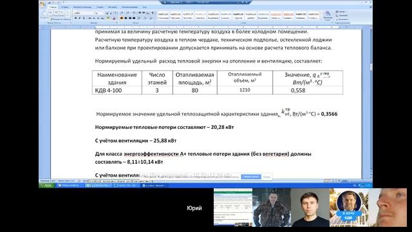Viewport: 412px width, 232px height.
Task: Click the Increase Indent icon
Action: coord(144,13)
